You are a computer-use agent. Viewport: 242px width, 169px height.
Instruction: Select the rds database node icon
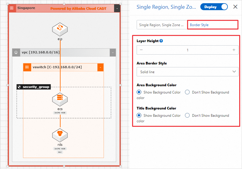pos(60,135)
